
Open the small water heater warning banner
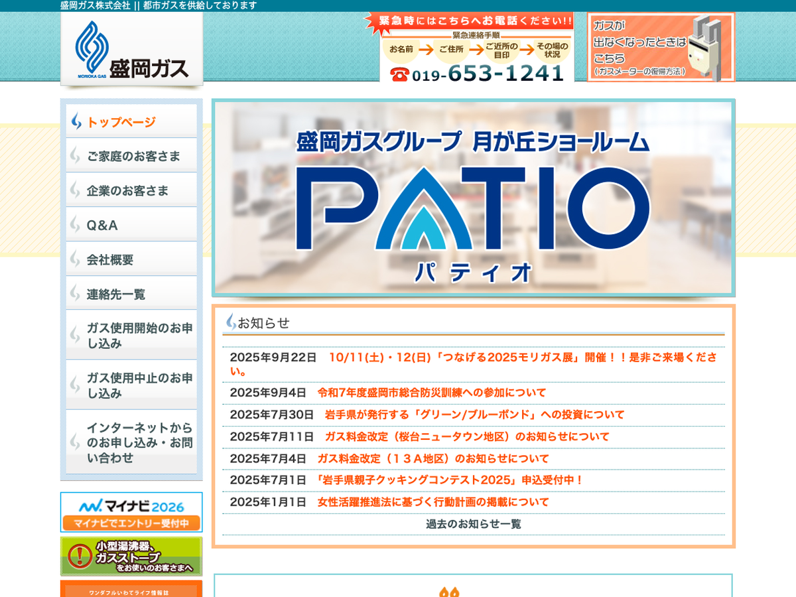[x=131, y=556]
